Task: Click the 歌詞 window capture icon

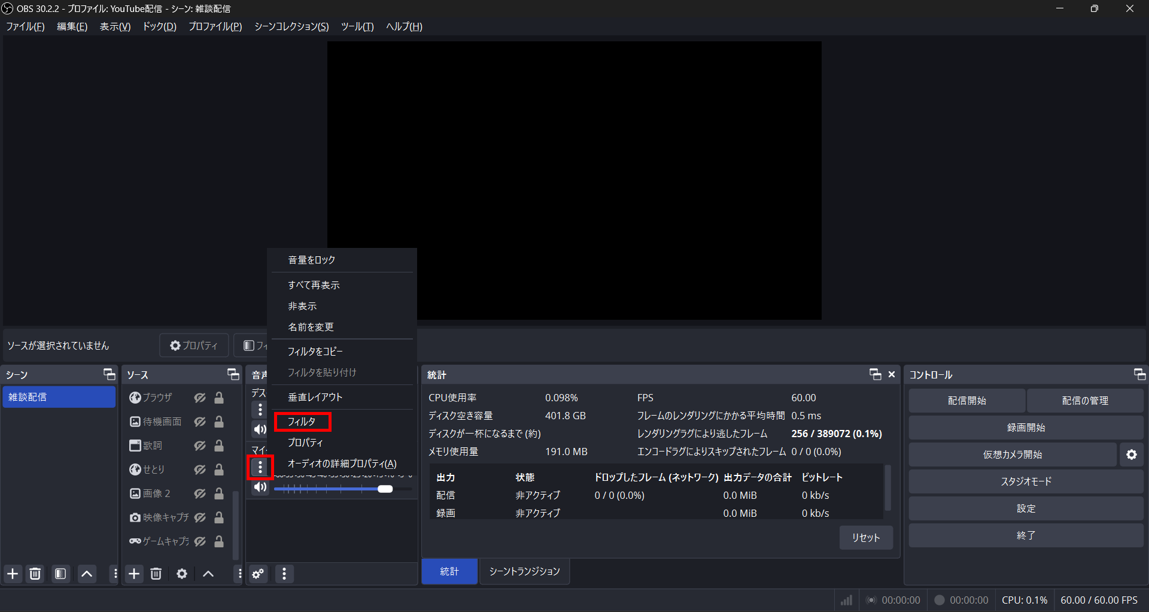Action: click(x=135, y=446)
